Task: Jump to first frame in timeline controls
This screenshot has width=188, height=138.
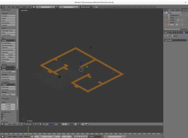Action: click(75, 136)
